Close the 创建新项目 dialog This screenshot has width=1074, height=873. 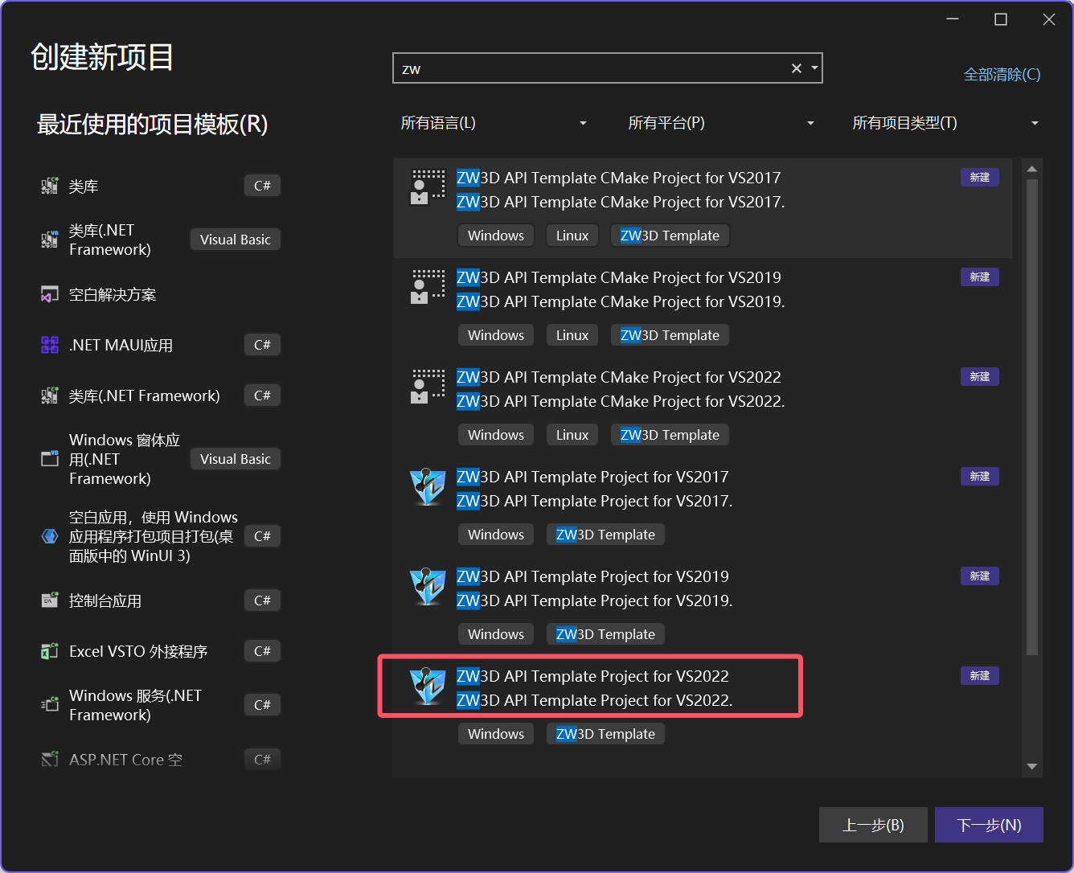pos(1049,19)
